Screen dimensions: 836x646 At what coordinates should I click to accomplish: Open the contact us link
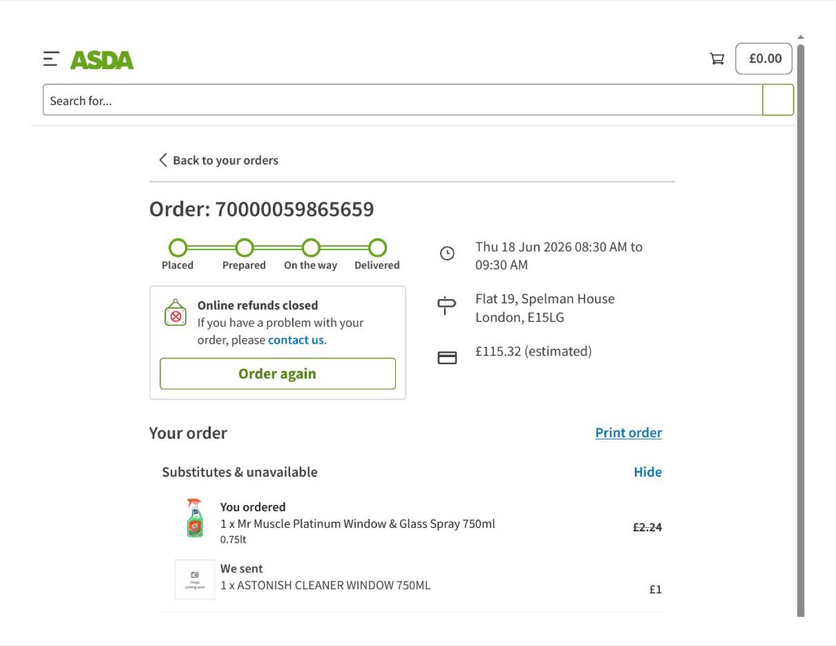point(296,340)
